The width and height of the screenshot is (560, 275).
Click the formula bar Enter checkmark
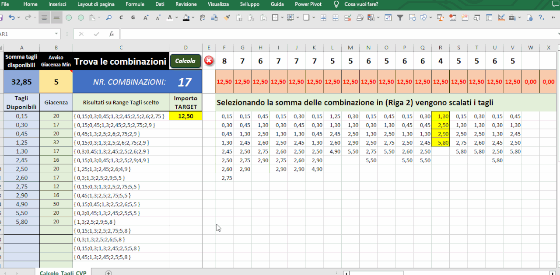tap(96, 34)
